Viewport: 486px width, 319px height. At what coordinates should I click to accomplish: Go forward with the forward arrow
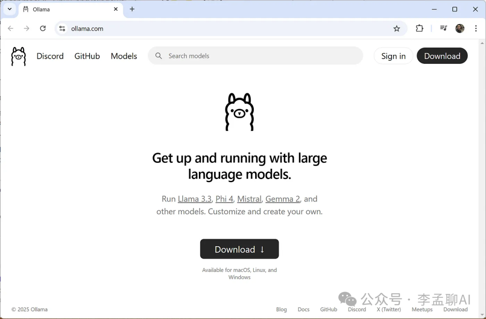click(x=27, y=28)
